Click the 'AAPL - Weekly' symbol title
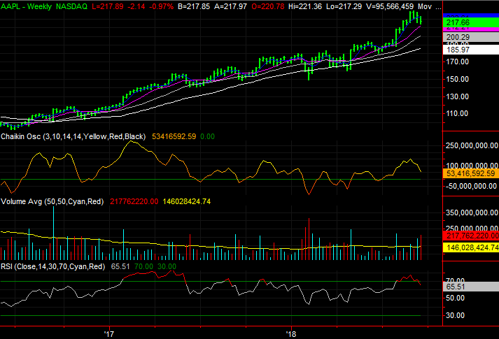Viewport: 499px width, 339px height. point(26,6)
